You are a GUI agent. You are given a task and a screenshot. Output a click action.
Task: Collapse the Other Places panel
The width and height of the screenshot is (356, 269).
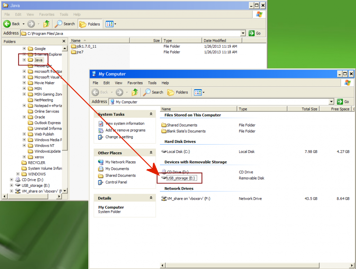point(151,153)
